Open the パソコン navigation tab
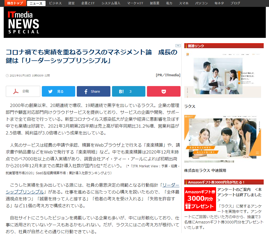Screen dimensions: 269x238 tap(201, 3)
